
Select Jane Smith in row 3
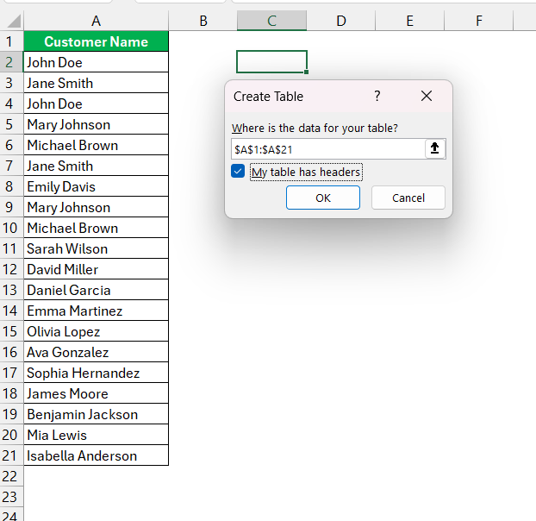[x=96, y=83]
